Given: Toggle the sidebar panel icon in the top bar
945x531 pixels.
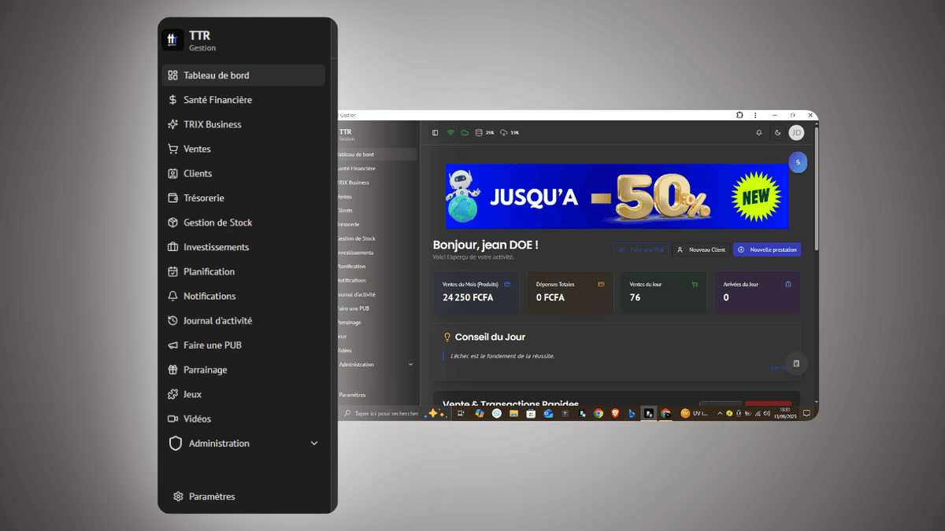Looking at the screenshot, I should [435, 133].
